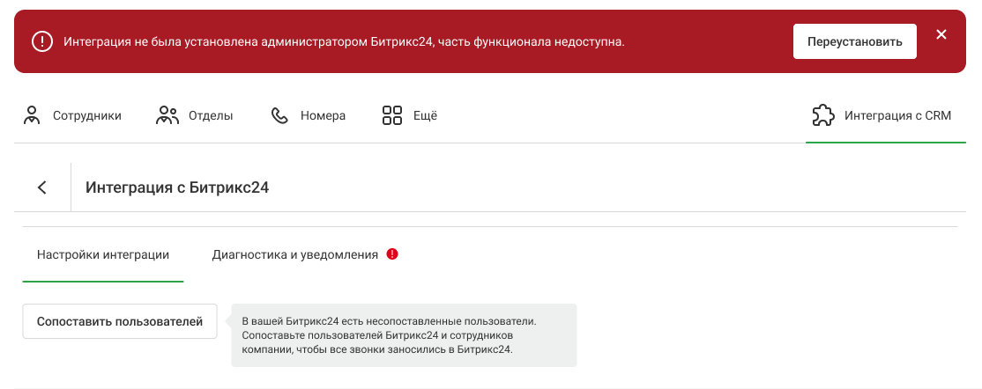Open the Сотрудники section
This screenshot has width=982, height=389.
86,115
